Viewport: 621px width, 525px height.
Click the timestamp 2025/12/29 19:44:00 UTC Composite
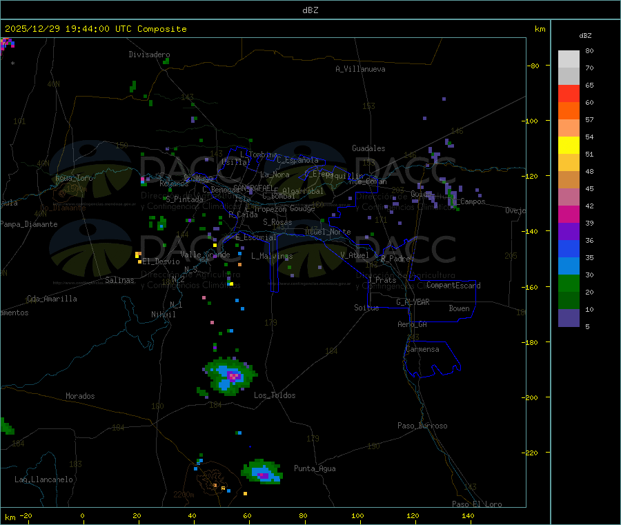95,29
